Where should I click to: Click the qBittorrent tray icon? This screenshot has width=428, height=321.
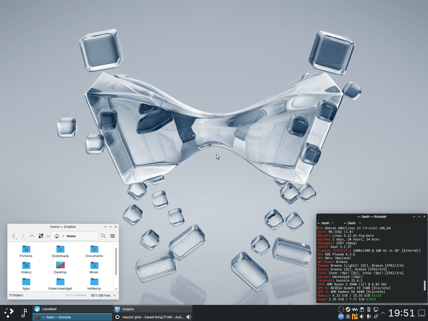[341, 316]
